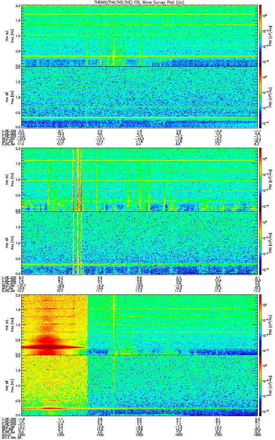275x440 pixels.
Task: Click the PSD color bar beside THE B-parallel panel
Action: tap(260, 386)
